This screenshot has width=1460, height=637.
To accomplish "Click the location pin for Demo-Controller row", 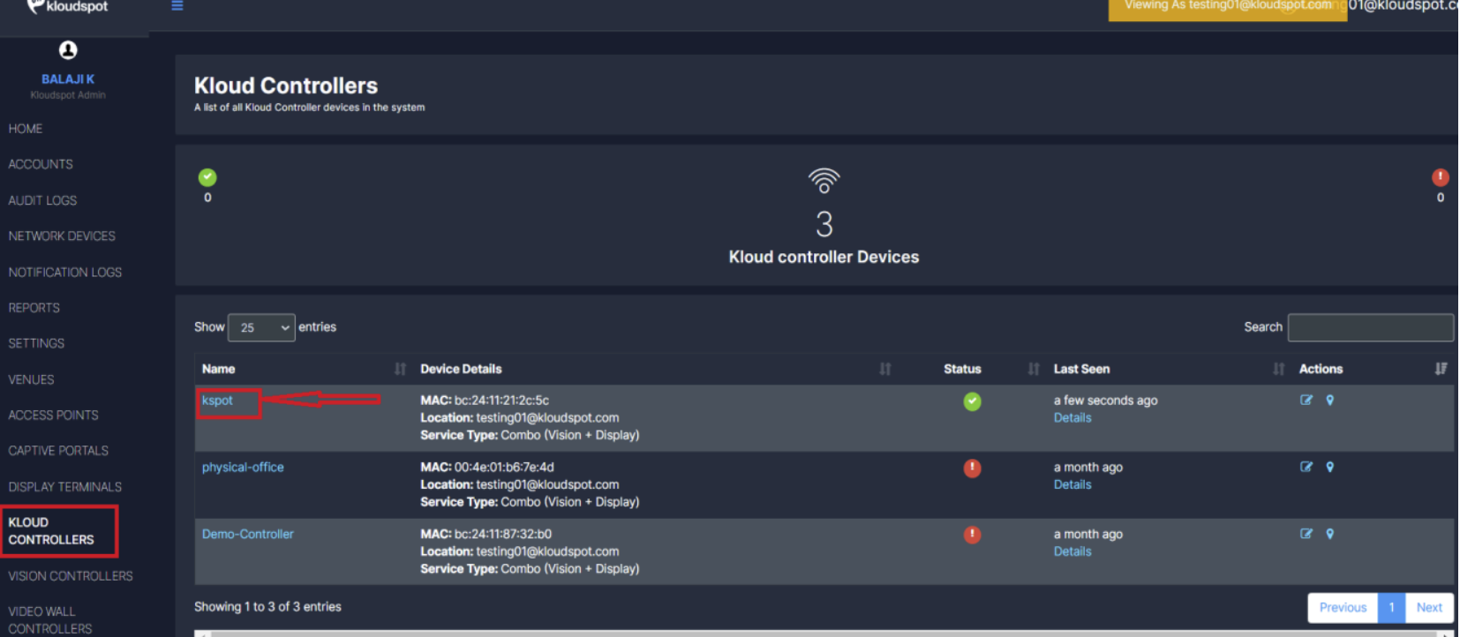I will (1329, 535).
